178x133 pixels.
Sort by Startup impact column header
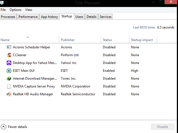pyautogui.click(x=142, y=40)
